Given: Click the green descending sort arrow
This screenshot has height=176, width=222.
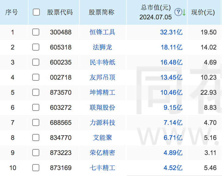Looking at the screenshot, I should [184, 12].
